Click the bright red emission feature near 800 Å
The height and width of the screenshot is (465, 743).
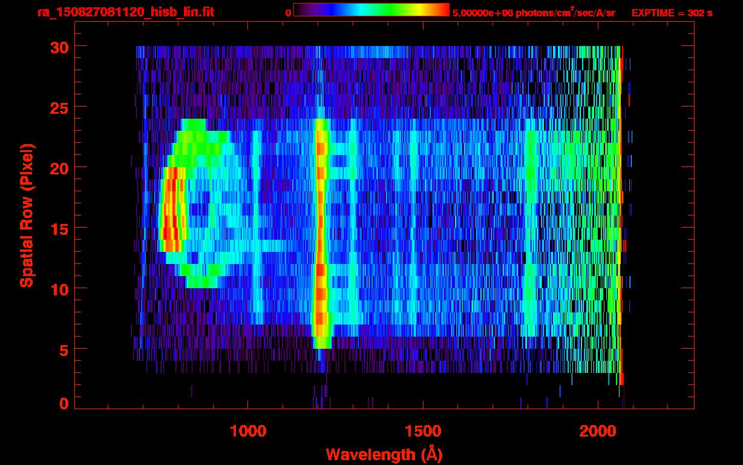(x=171, y=209)
